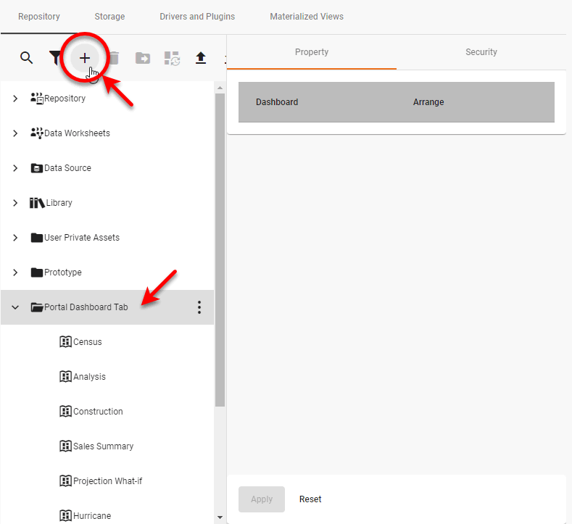
Task: Select the Security tab
Action: coord(481,52)
